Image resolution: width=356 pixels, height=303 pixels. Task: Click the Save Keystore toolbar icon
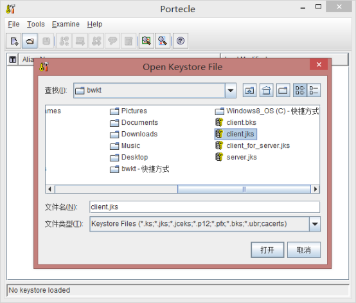[x=46, y=41]
